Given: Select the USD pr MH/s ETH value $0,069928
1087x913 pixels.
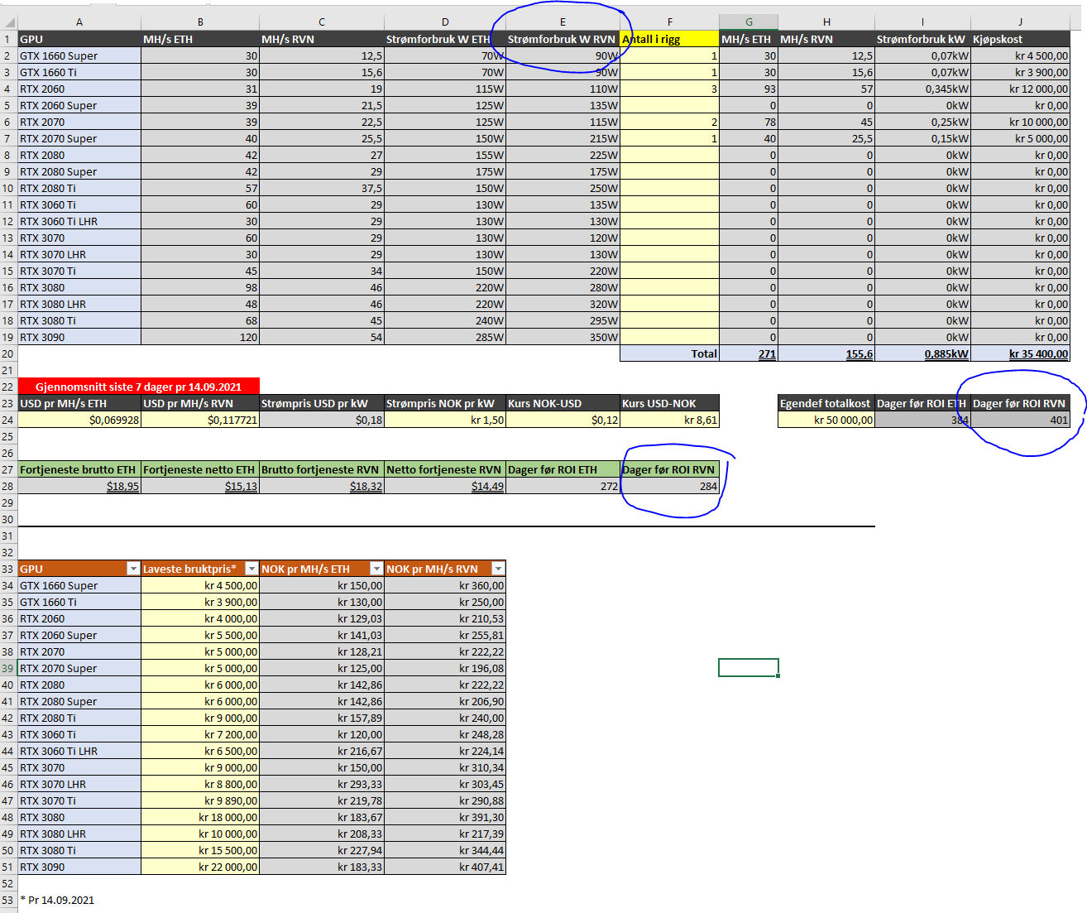Looking at the screenshot, I should tap(79, 420).
